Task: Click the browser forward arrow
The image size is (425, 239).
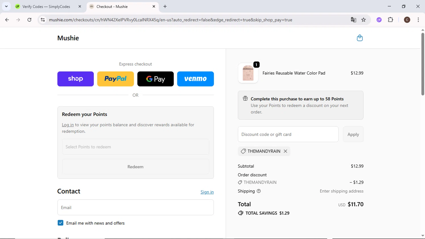Action: click(x=18, y=20)
